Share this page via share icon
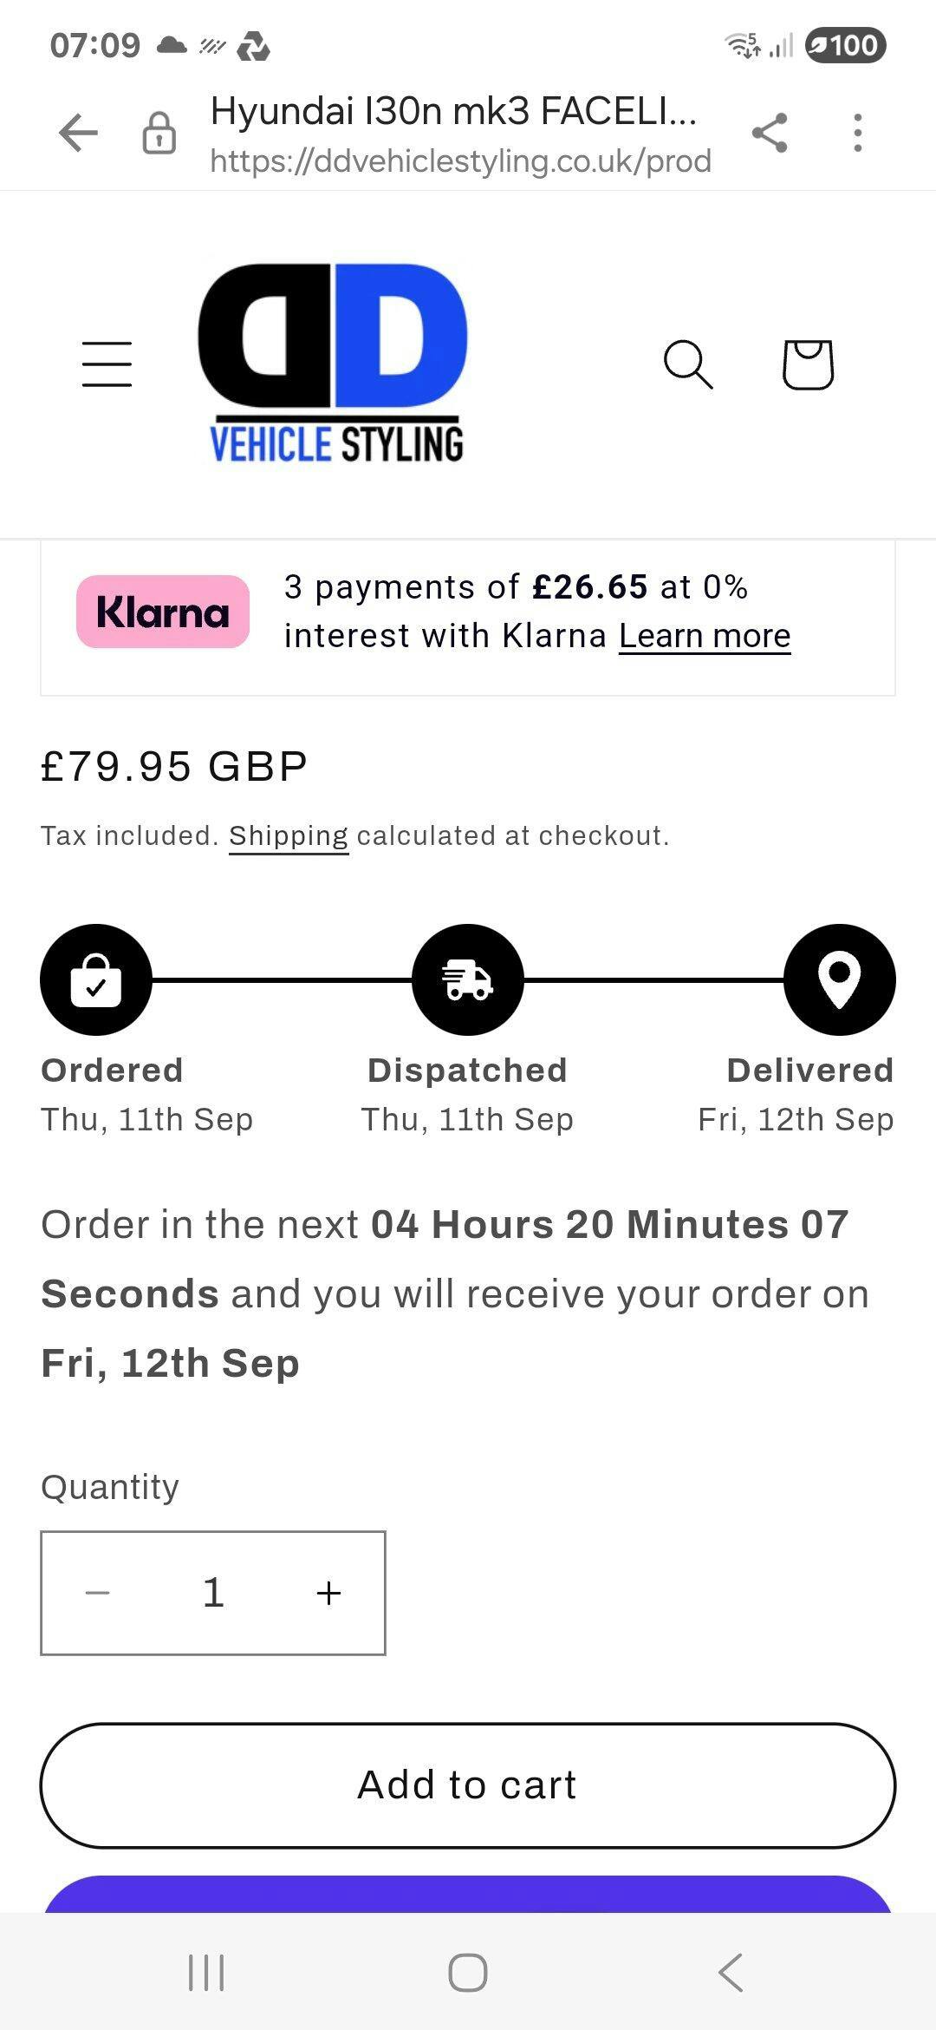The image size is (936, 2030). click(x=770, y=134)
